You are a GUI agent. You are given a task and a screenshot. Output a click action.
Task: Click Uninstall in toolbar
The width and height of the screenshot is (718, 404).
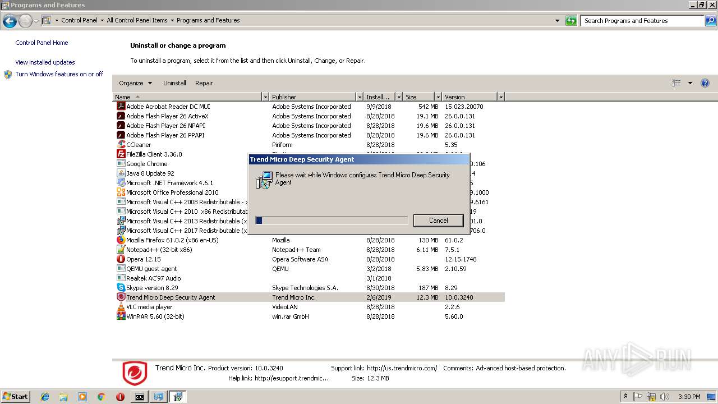[174, 83]
